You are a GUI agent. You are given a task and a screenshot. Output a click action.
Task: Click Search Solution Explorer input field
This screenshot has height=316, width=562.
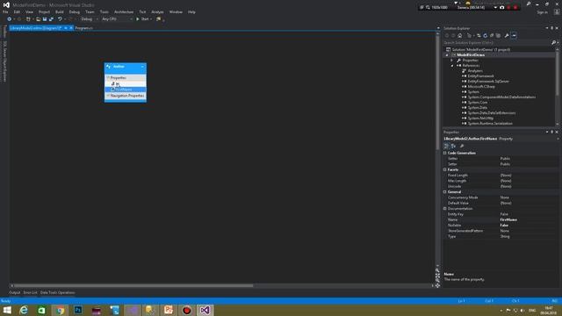pyautogui.click(x=497, y=43)
